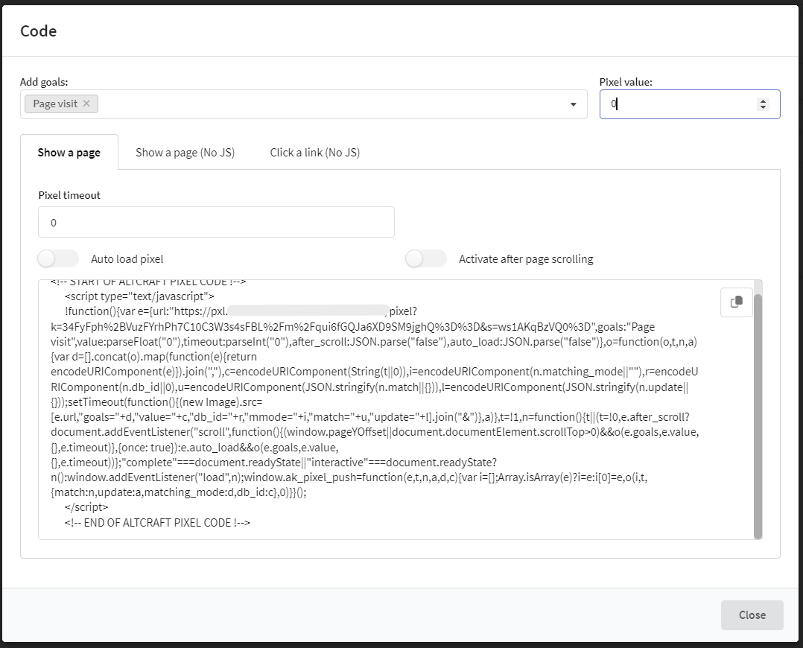
Task: Click the closing </script> tag line
Action: coord(86,507)
